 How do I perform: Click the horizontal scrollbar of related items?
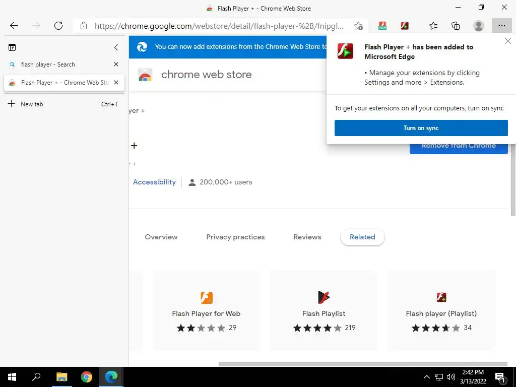[x=363, y=364]
